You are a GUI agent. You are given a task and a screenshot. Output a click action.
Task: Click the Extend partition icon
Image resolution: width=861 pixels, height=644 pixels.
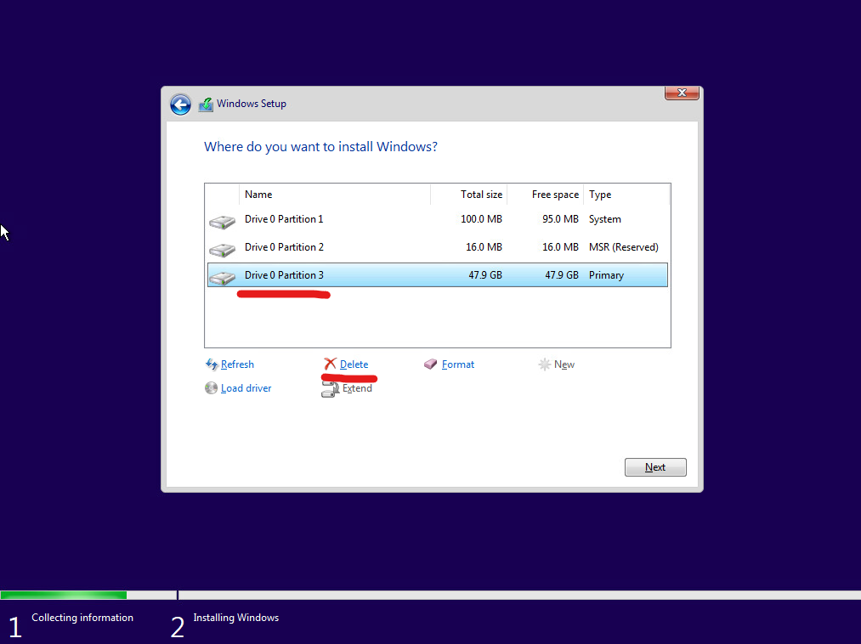tap(330, 389)
